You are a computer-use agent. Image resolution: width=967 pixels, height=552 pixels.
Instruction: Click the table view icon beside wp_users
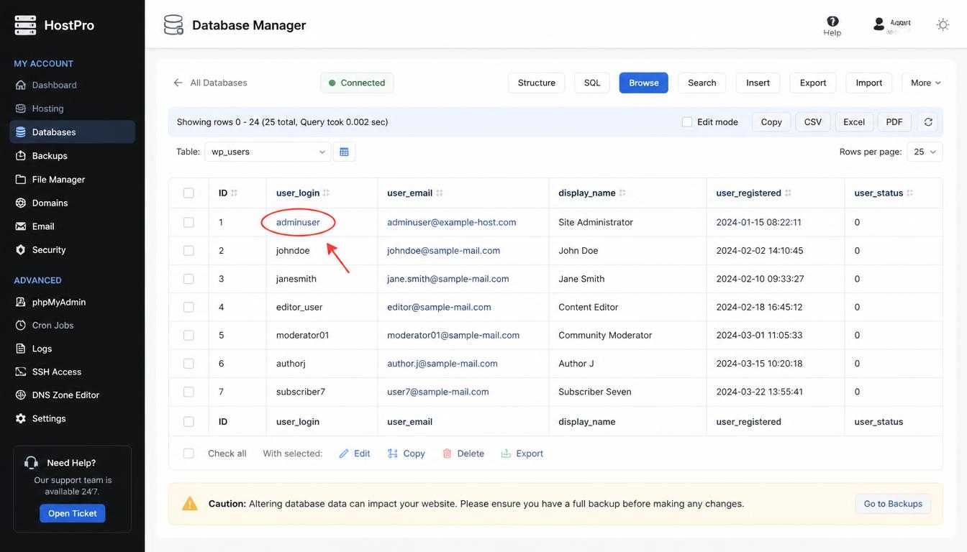coord(344,152)
